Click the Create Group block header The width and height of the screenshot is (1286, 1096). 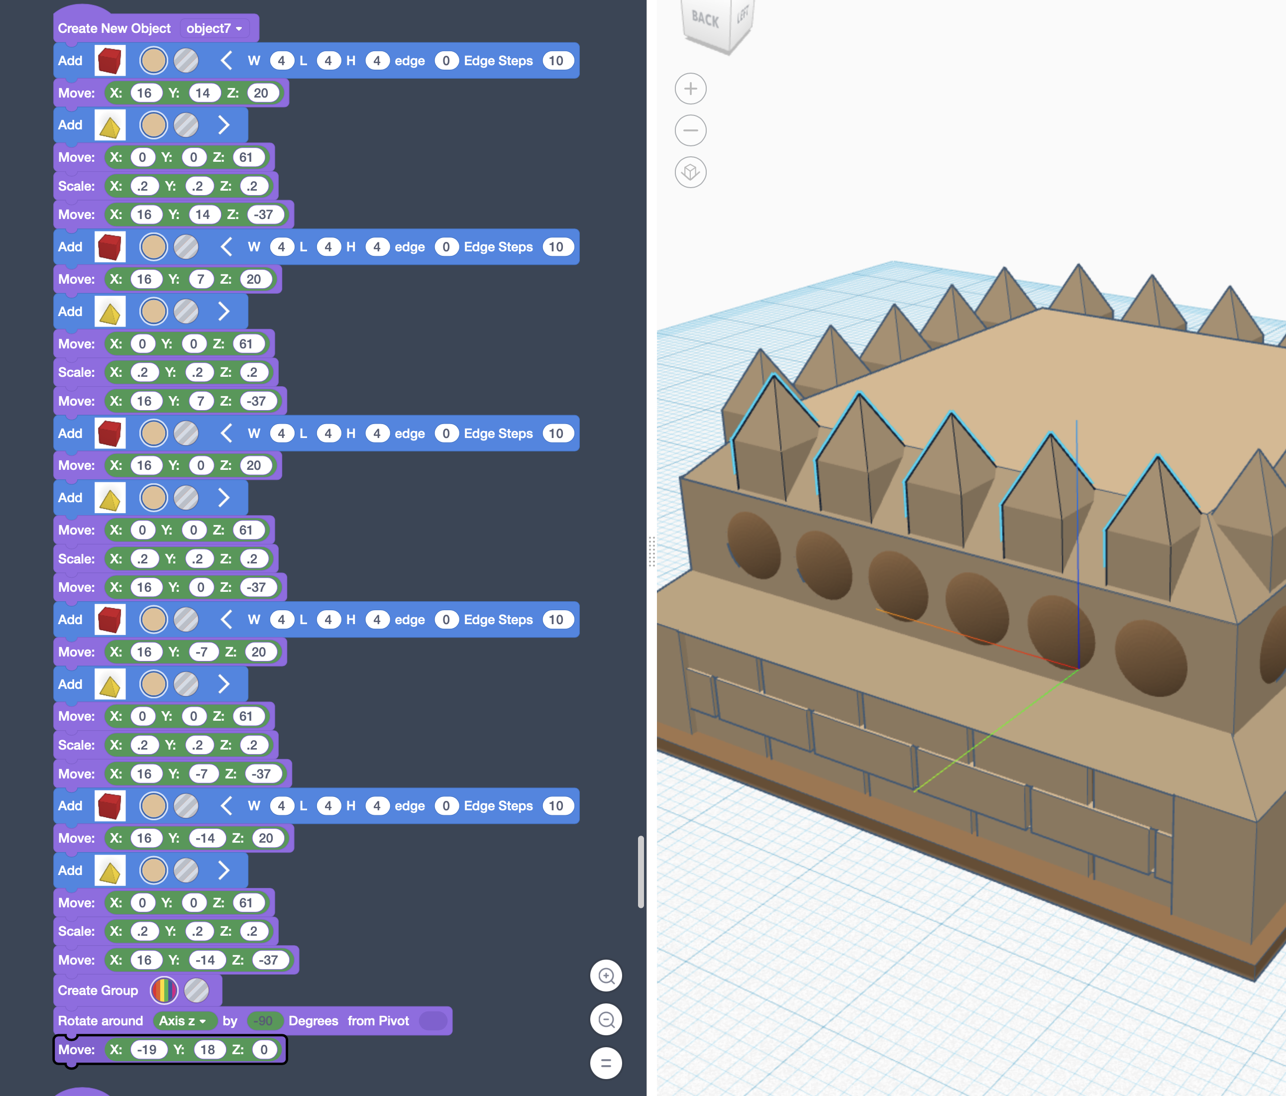pos(98,990)
